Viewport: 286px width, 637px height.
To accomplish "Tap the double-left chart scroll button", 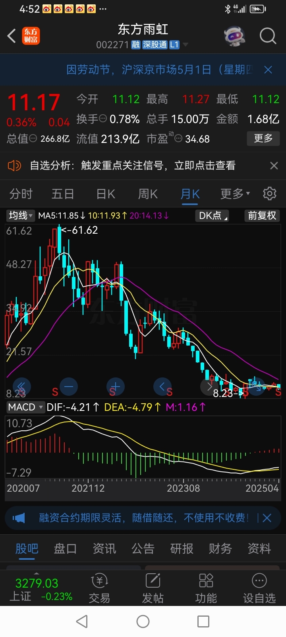I will (21, 386).
